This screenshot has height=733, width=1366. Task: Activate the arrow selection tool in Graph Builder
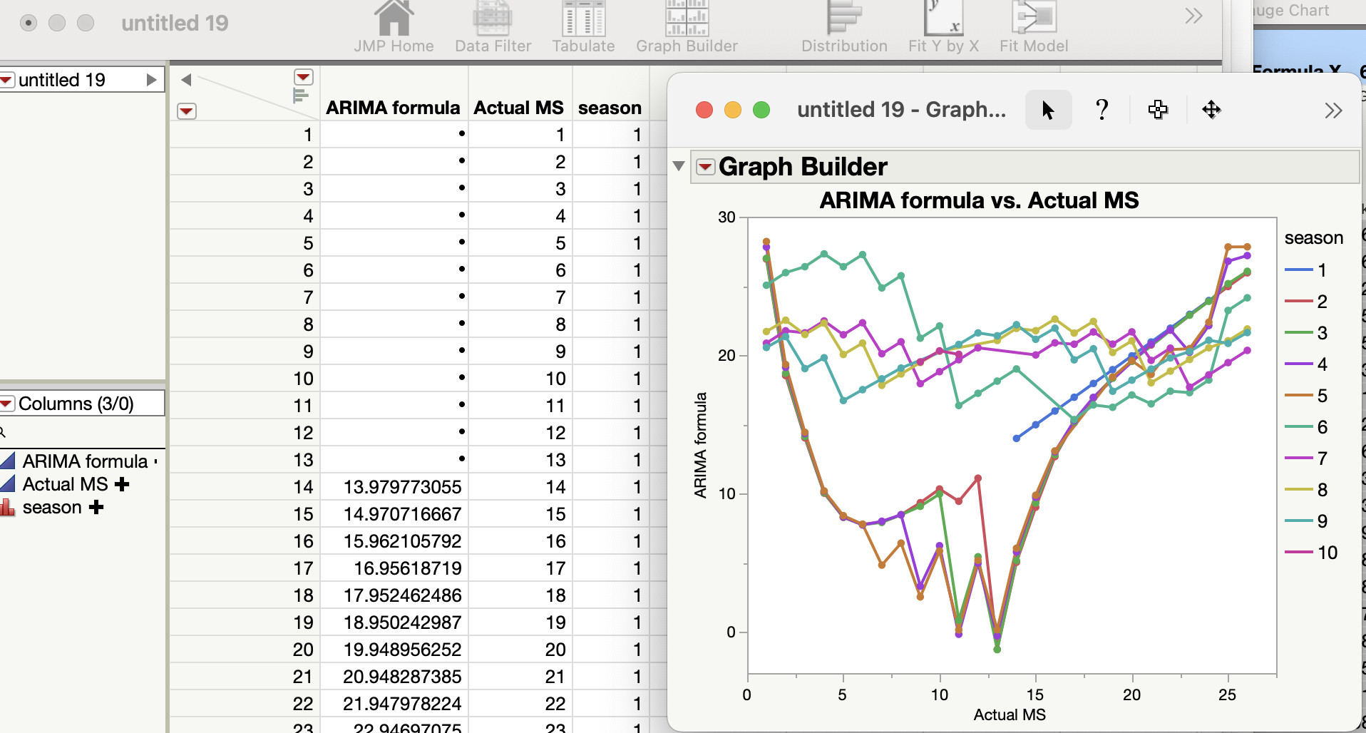(x=1047, y=110)
